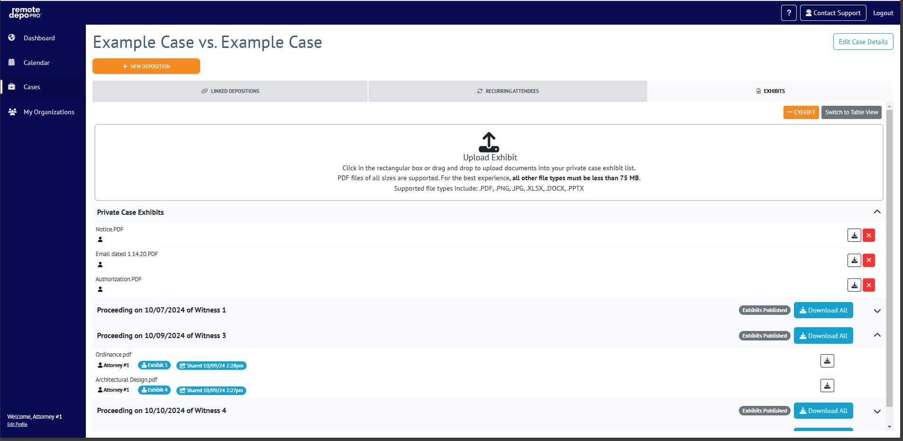This screenshot has width=903, height=441.
Task: Delete the Notice.PDF exhibit
Action: [868, 235]
